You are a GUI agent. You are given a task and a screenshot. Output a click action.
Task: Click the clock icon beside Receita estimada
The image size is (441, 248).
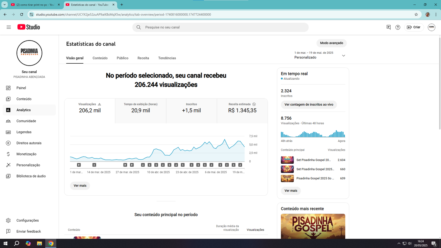click(254, 104)
